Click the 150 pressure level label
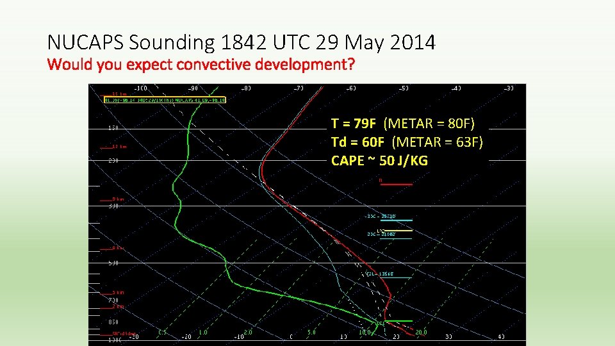 [x=113, y=128]
